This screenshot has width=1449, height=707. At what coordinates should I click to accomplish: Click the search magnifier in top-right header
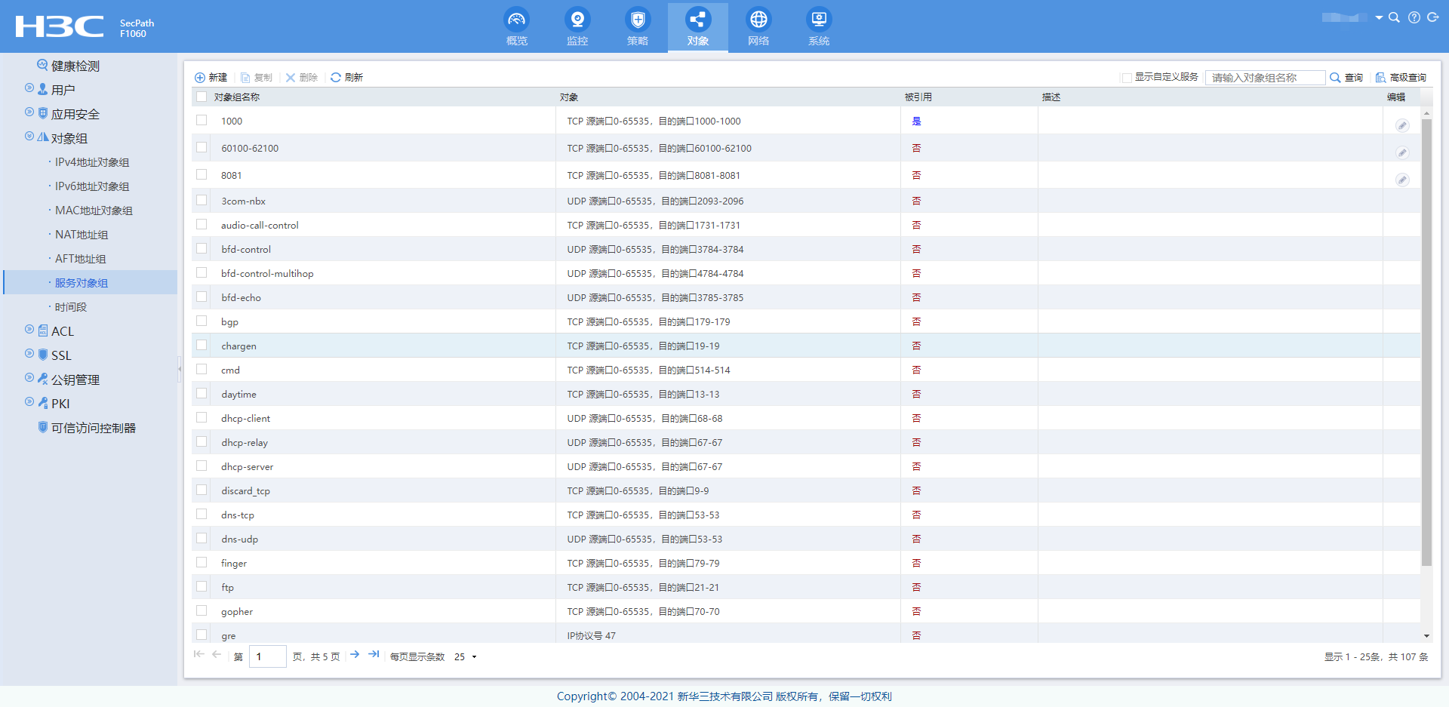click(1394, 17)
